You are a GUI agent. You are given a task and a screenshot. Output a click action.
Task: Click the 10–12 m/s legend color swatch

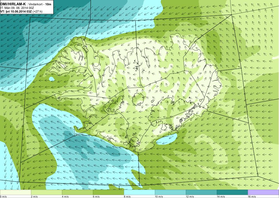click(170, 192)
